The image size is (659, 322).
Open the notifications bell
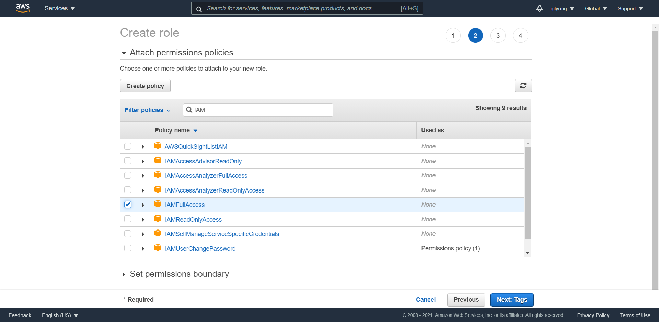[540, 8]
